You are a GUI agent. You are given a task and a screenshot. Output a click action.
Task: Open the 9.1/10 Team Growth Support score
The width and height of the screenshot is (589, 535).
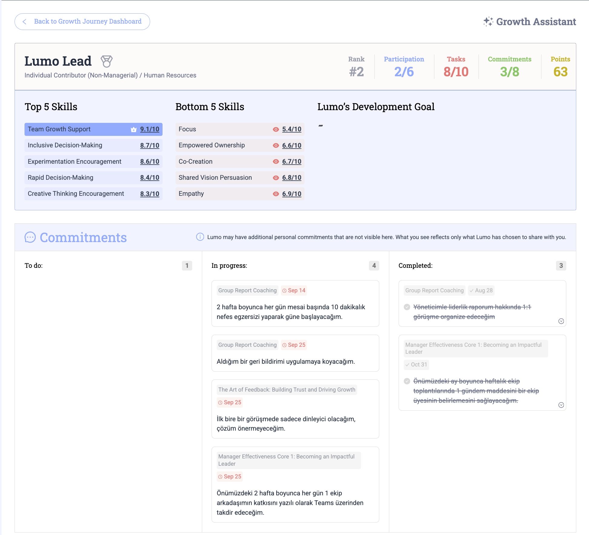tap(150, 129)
